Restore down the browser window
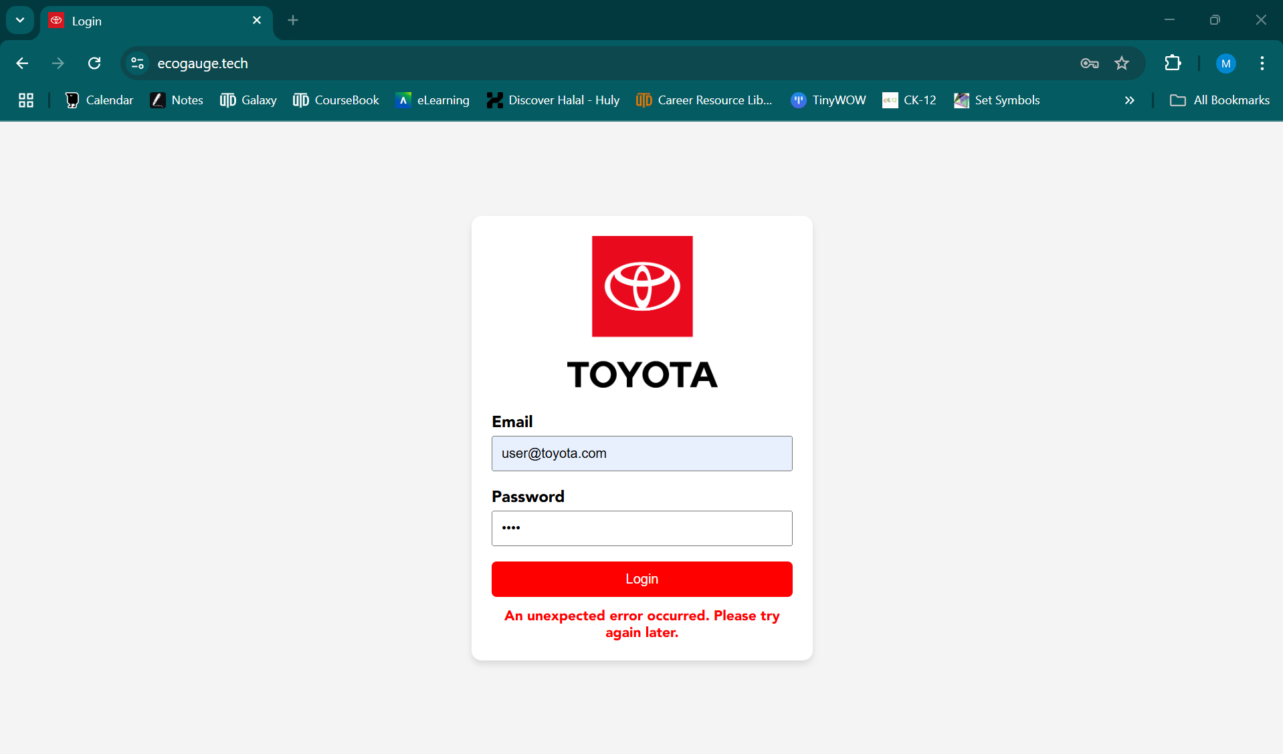This screenshot has height=754, width=1283. (1215, 20)
